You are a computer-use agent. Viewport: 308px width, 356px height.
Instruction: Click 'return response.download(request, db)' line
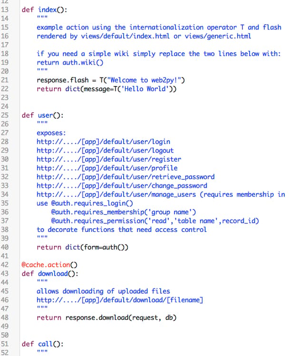coord(106,318)
